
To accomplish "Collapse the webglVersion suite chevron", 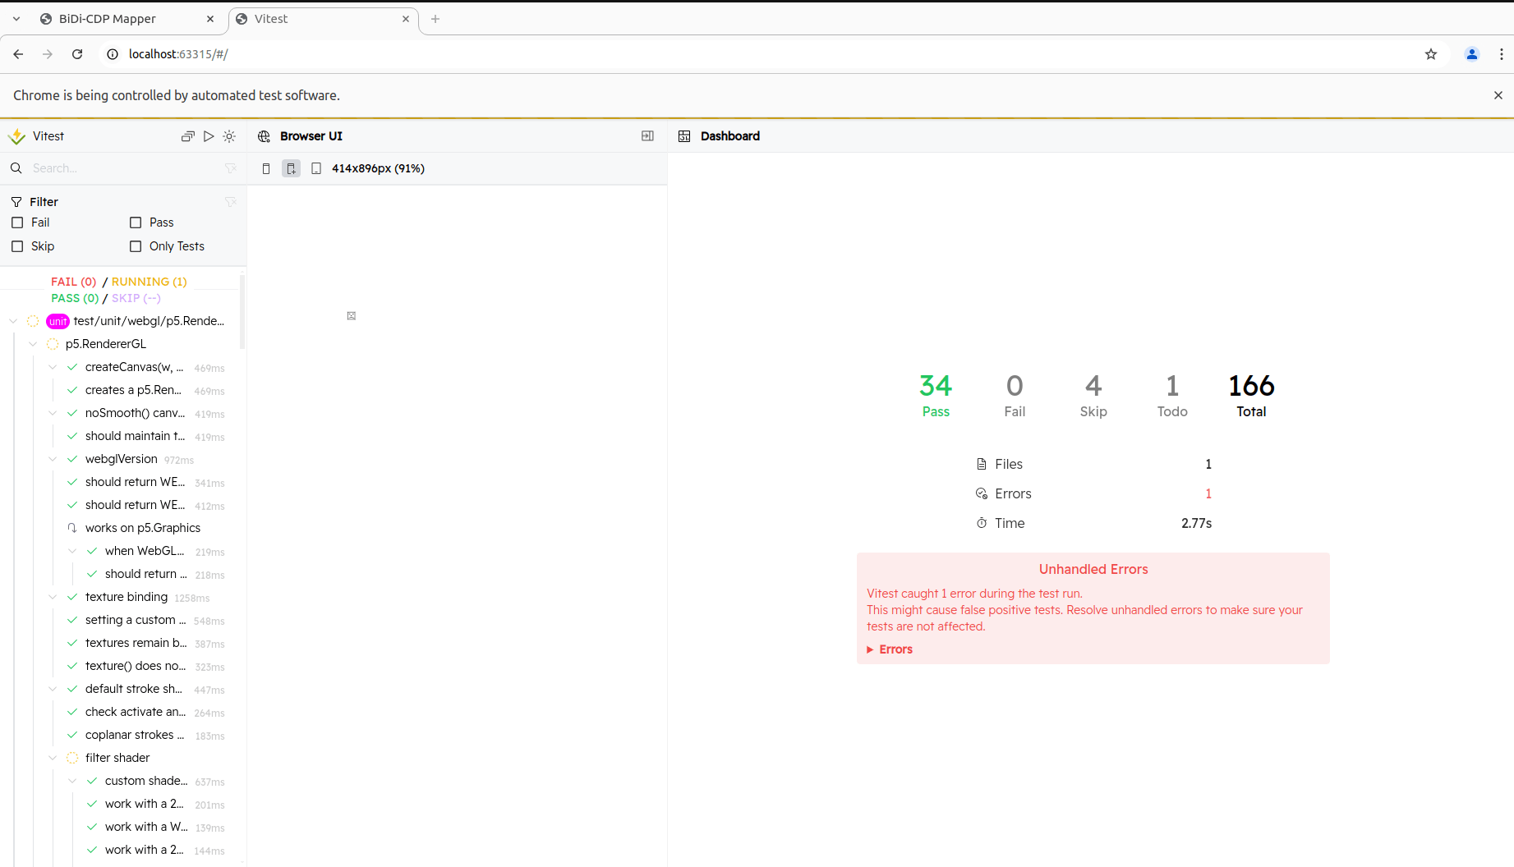I will (x=53, y=459).
